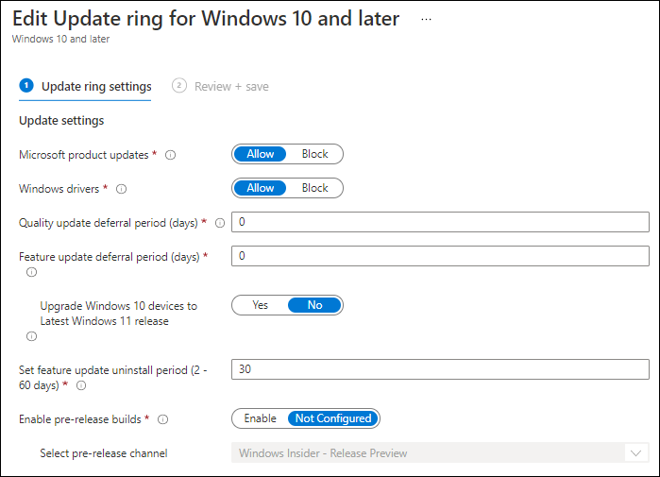Expand the Select pre-release channel dropdown

pos(440,453)
